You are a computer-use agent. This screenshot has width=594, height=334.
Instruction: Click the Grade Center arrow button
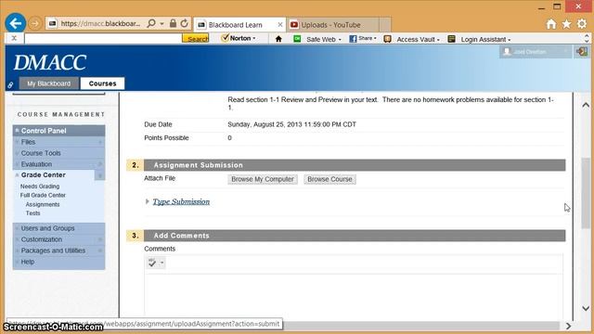pyautogui.click(x=100, y=175)
